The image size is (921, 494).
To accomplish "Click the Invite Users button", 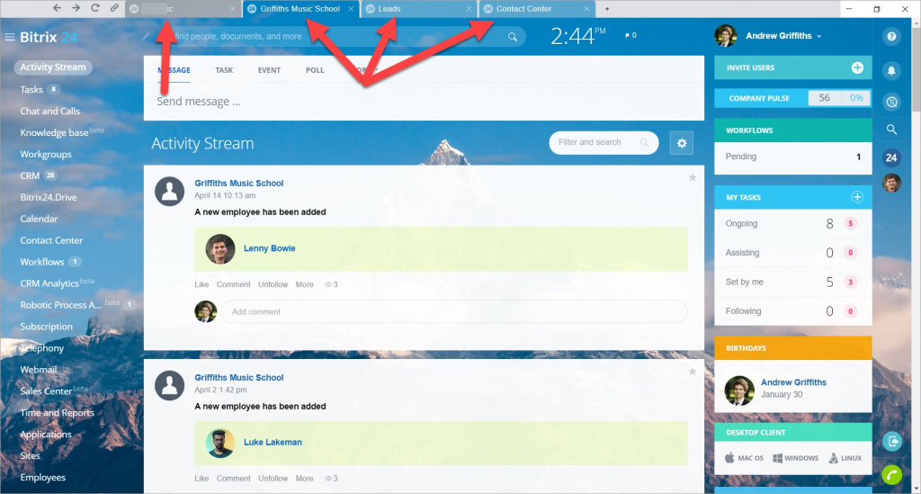I will [x=793, y=67].
